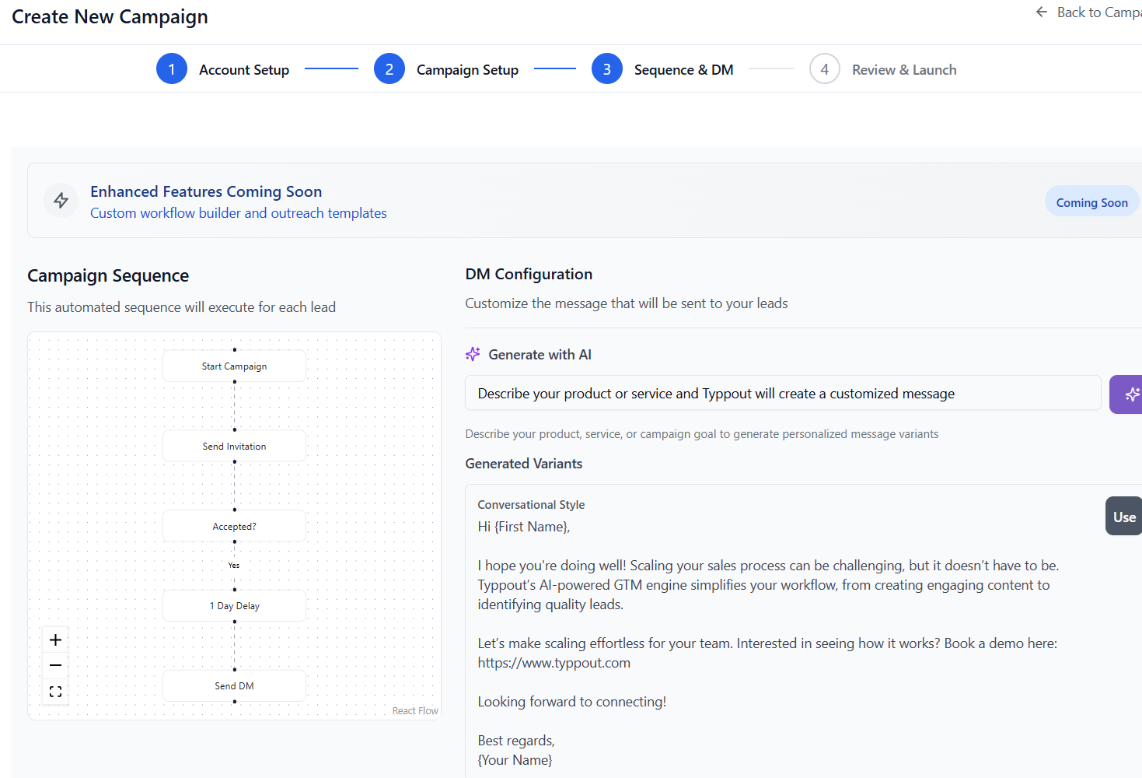Screen dimensions: 1142x778
Task: Click the back arrow to Campaigns
Action: (1042, 12)
